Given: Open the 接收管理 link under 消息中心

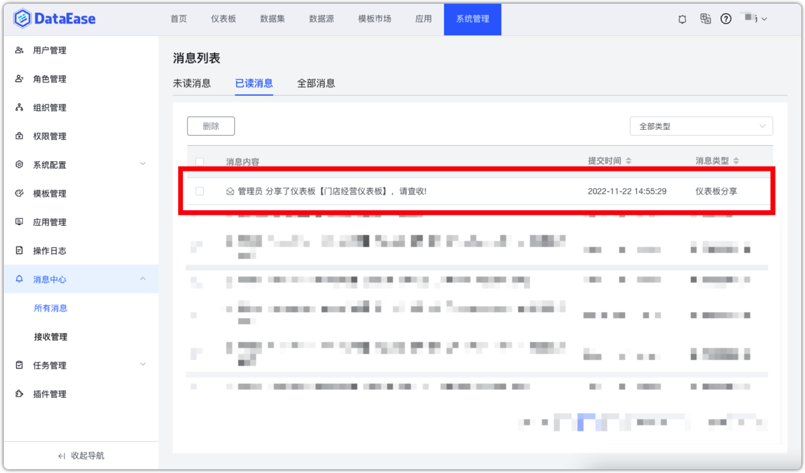Looking at the screenshot, I should click(51, 336).
